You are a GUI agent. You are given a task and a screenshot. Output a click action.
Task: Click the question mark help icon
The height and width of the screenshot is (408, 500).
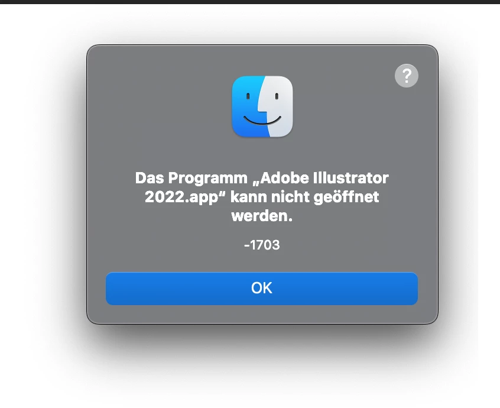click(x=407, y=76)
